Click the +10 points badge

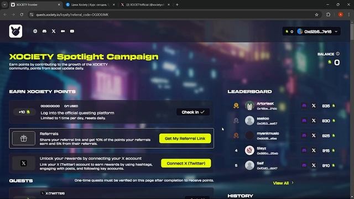click(x=24, y=112)
